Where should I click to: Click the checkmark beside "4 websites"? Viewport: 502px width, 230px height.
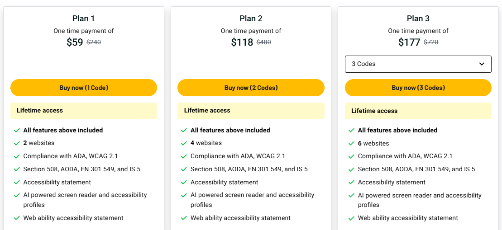point(184,143)
